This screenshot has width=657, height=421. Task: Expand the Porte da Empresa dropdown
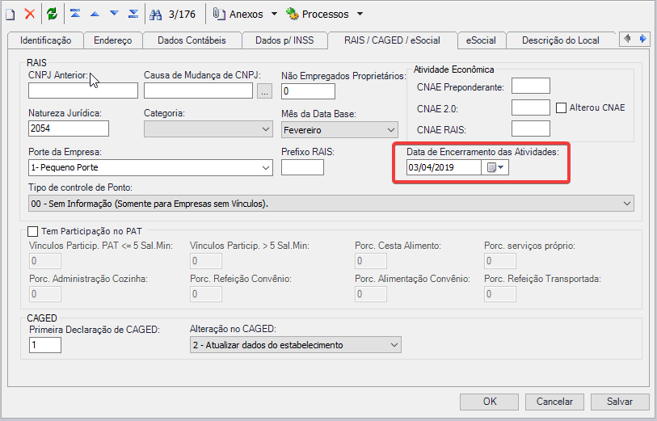tap(266, 167)
